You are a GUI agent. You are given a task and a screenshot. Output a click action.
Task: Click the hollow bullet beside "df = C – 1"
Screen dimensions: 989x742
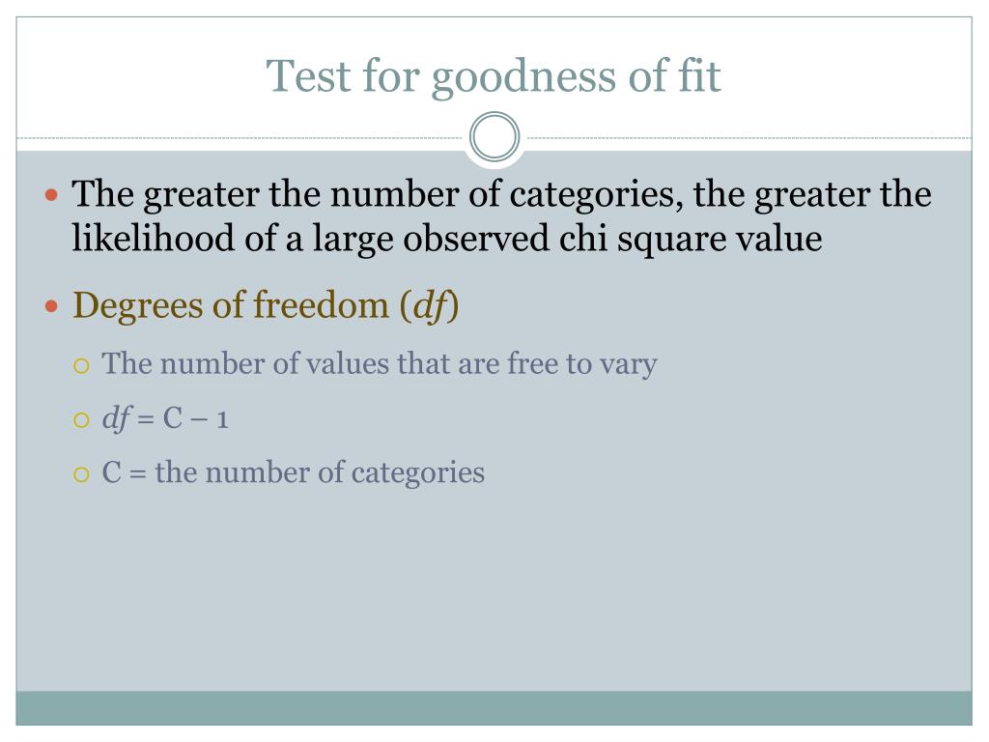(81, 420)
